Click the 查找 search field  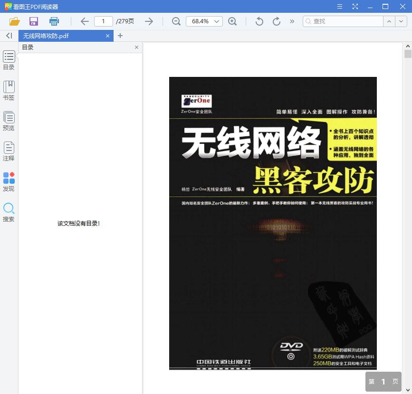pyautogui.click(x=343, y=21)
